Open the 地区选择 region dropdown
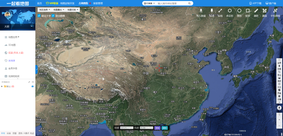The width and height of the screenshot is (283, 136). (x=45, y=10)
